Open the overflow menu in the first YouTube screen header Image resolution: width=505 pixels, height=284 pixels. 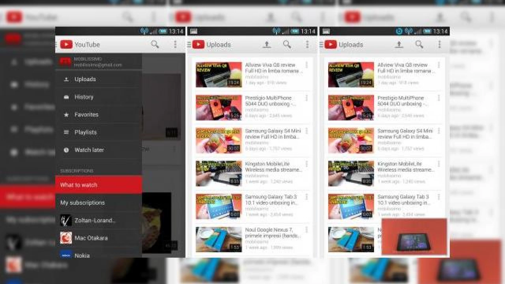point(175,44)
